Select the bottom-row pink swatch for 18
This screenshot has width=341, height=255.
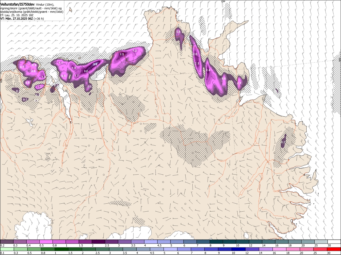(x=293, y=249)
